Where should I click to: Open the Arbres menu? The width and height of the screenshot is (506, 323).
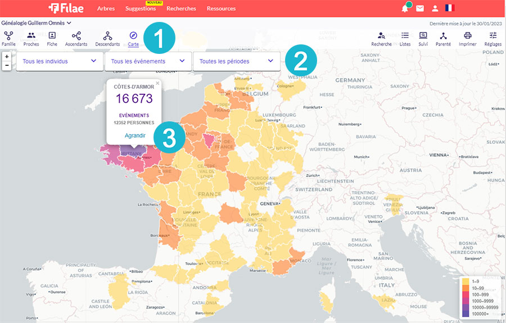pyautogui.click(x=106, y=8)
